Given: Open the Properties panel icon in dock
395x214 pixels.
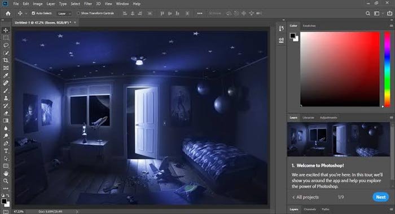Looking at the screenshot, I should point(282,40).
